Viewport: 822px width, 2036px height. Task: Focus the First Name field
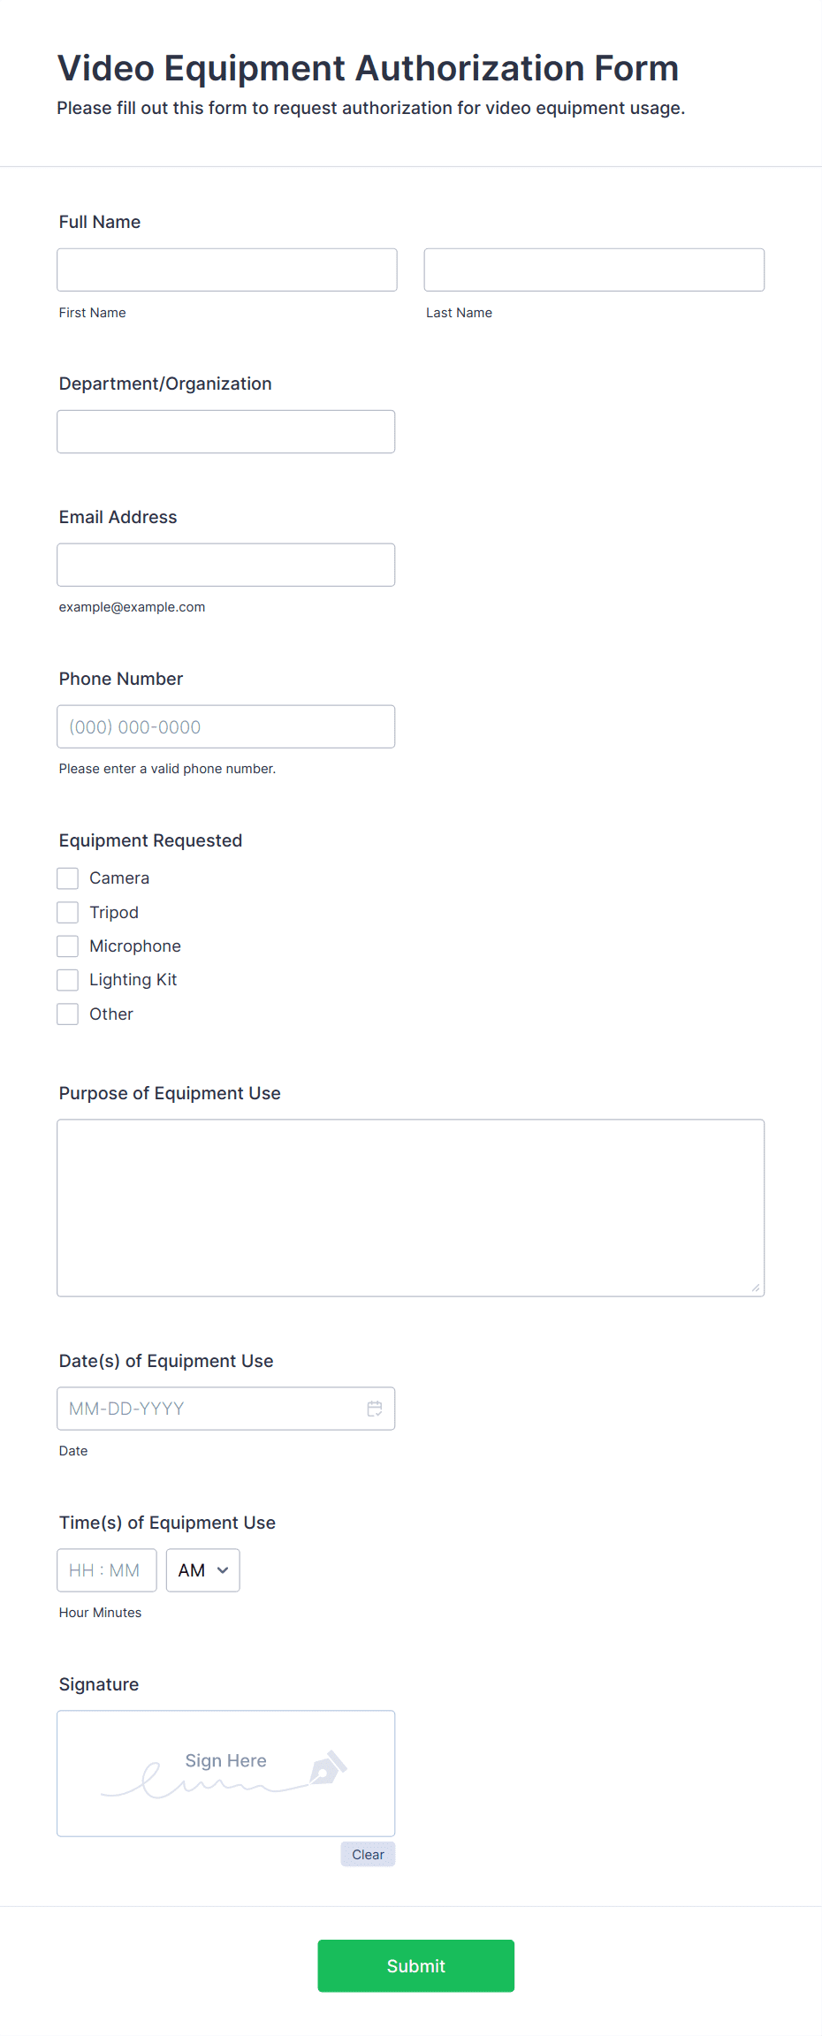coord(227,270)
